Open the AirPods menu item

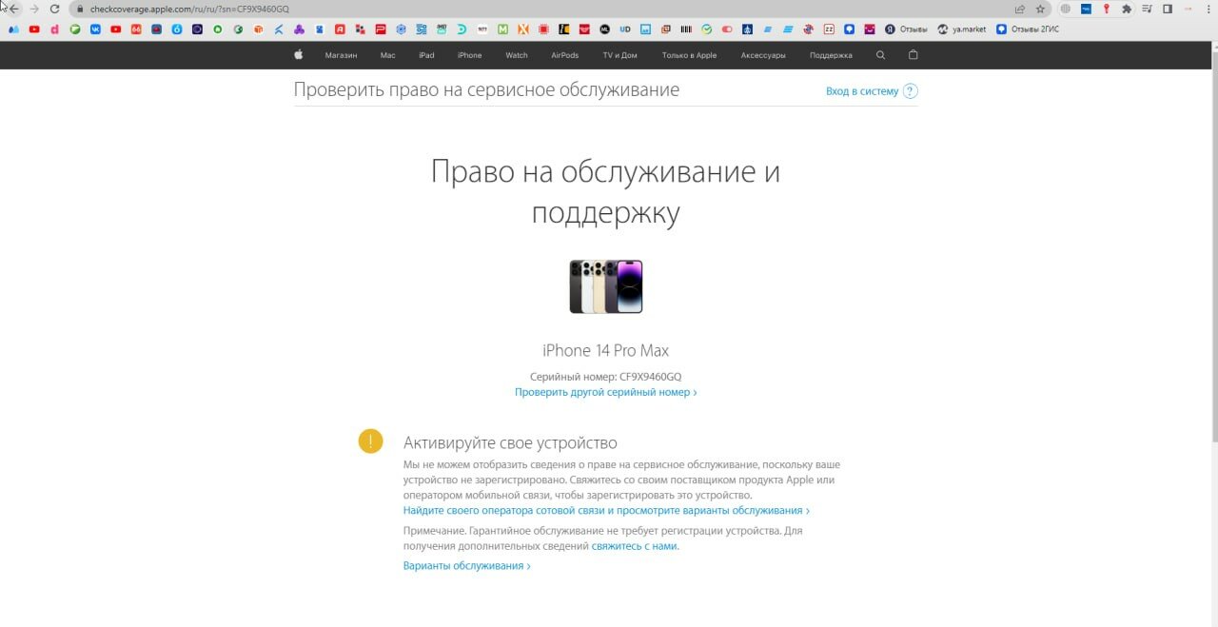pos(564,55)
